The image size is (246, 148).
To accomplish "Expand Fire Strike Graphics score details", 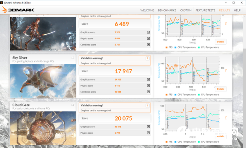I will coord(148,32).
